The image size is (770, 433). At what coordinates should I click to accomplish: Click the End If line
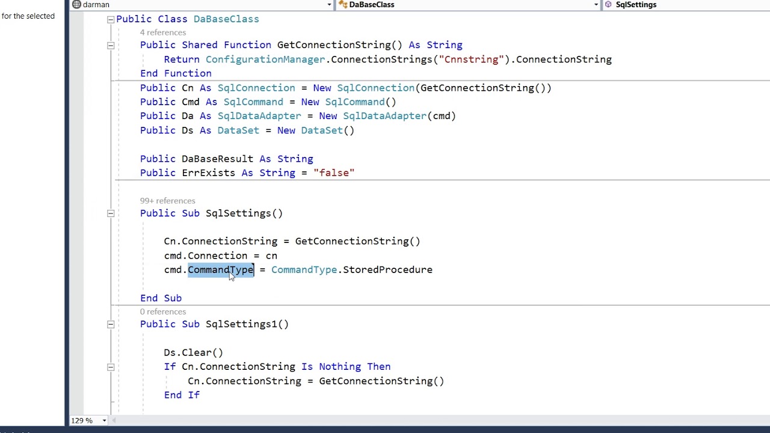click(182, 395)
